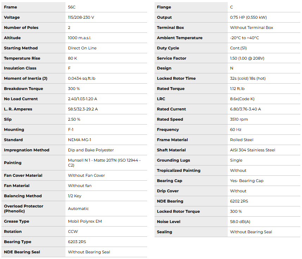Screen dimensions: 302x259
Task: Select the Direct On Line value
Action: pyautogui.click(x=82, y=48)
